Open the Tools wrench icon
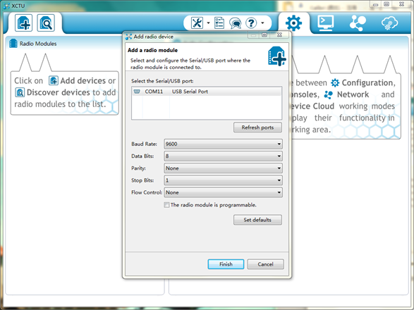Screen dimensions: 414x310 (x=197, y=23)
